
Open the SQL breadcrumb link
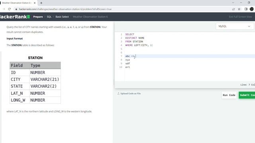(49, 17)
